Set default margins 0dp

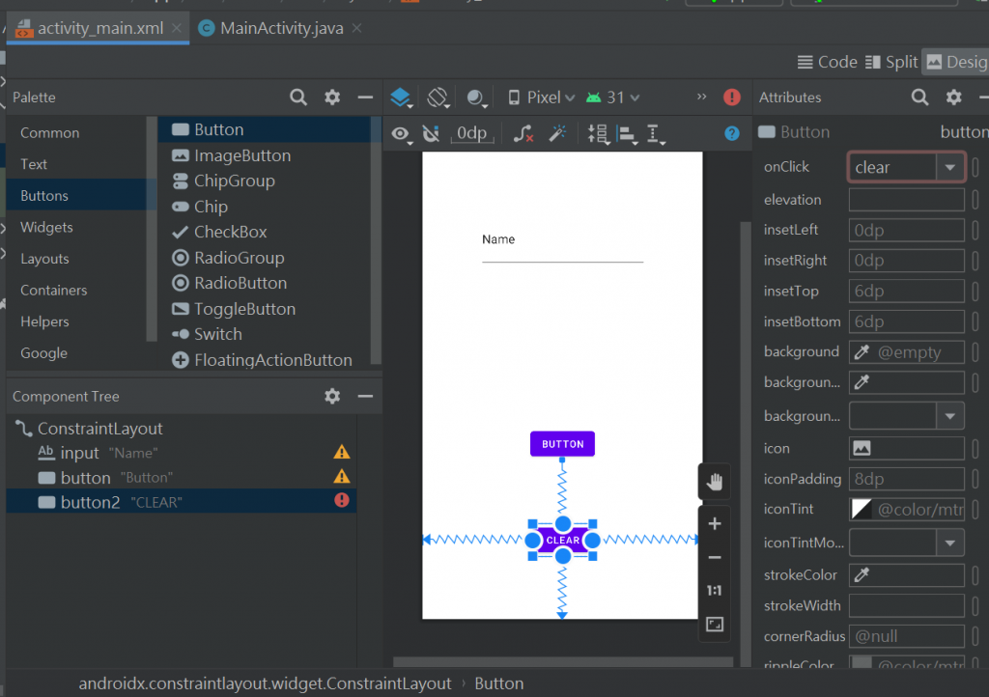[x=471, y=133]
